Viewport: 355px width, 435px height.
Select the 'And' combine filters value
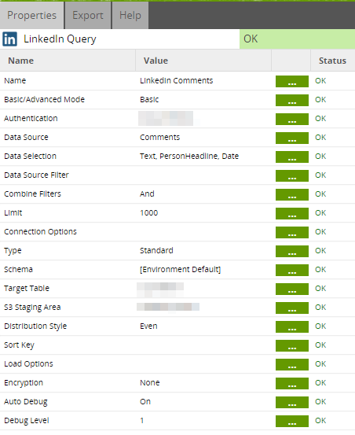pos(147,194)
